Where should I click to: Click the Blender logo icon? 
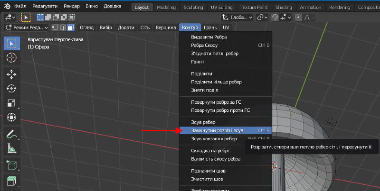7,6
